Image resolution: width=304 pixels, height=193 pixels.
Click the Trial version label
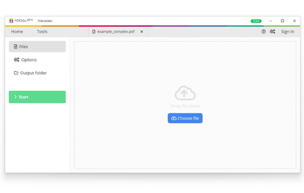point(45,21)
